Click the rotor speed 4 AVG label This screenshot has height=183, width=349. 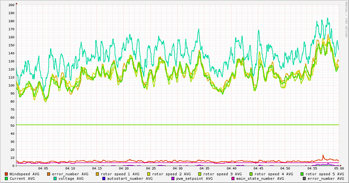(273, 174)
